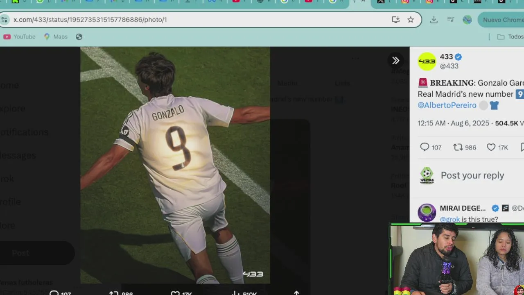The image size is (524, 295).
Task: Click the 504.5K views count
Action: [506, 123]
